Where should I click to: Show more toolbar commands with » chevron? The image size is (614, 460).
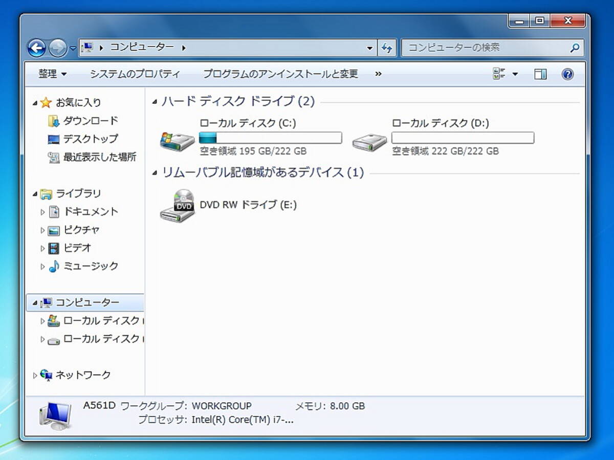coord(378,74)
